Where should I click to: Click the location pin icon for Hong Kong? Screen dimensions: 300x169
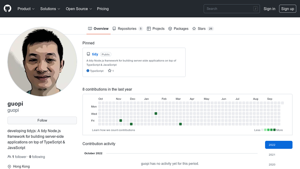coord(9,166)
